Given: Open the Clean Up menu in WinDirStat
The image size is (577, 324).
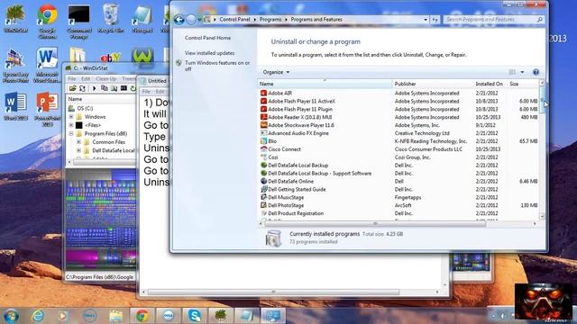Looking at the screenshot, I should pos(105,78).
